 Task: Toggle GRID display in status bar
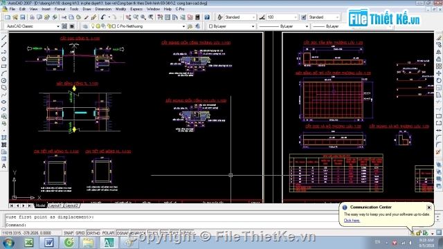[x=80, y=233]
